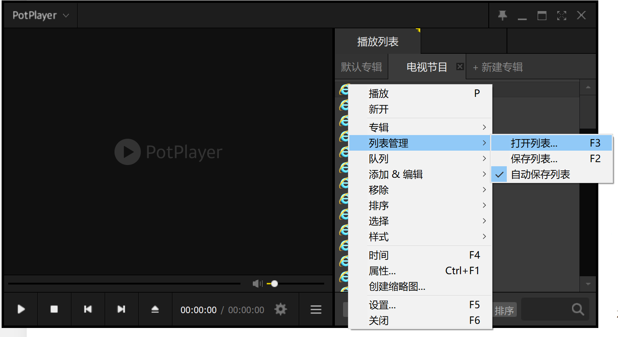Select the 电视节目 album tab
The image size is (618, 337).
click(x=427, y=67)
